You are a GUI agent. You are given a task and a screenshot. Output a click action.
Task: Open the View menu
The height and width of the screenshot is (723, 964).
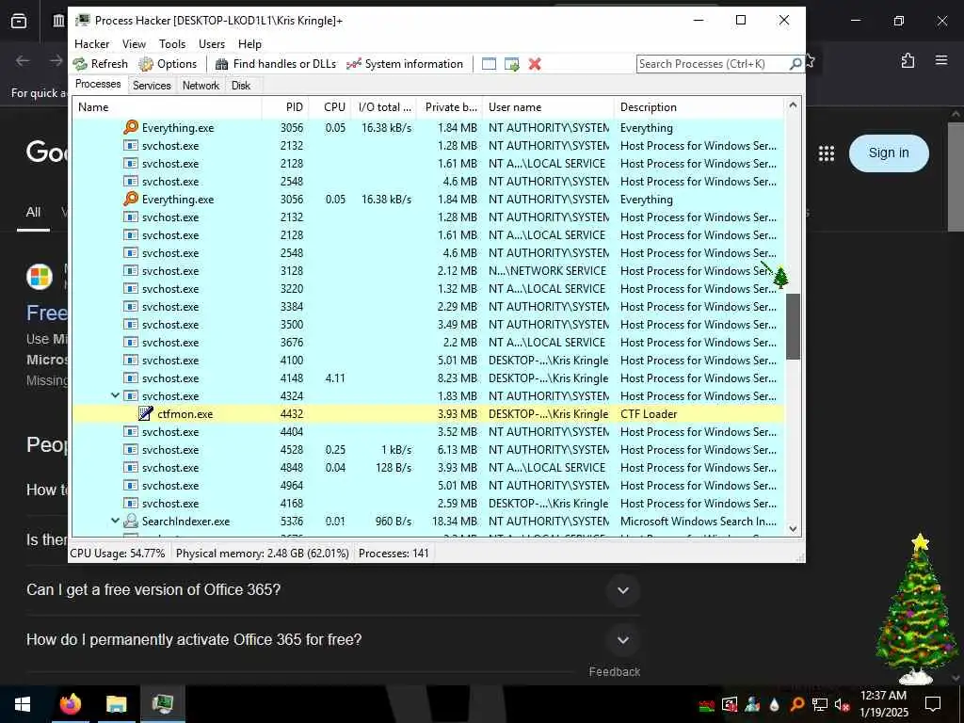point(134,44)
